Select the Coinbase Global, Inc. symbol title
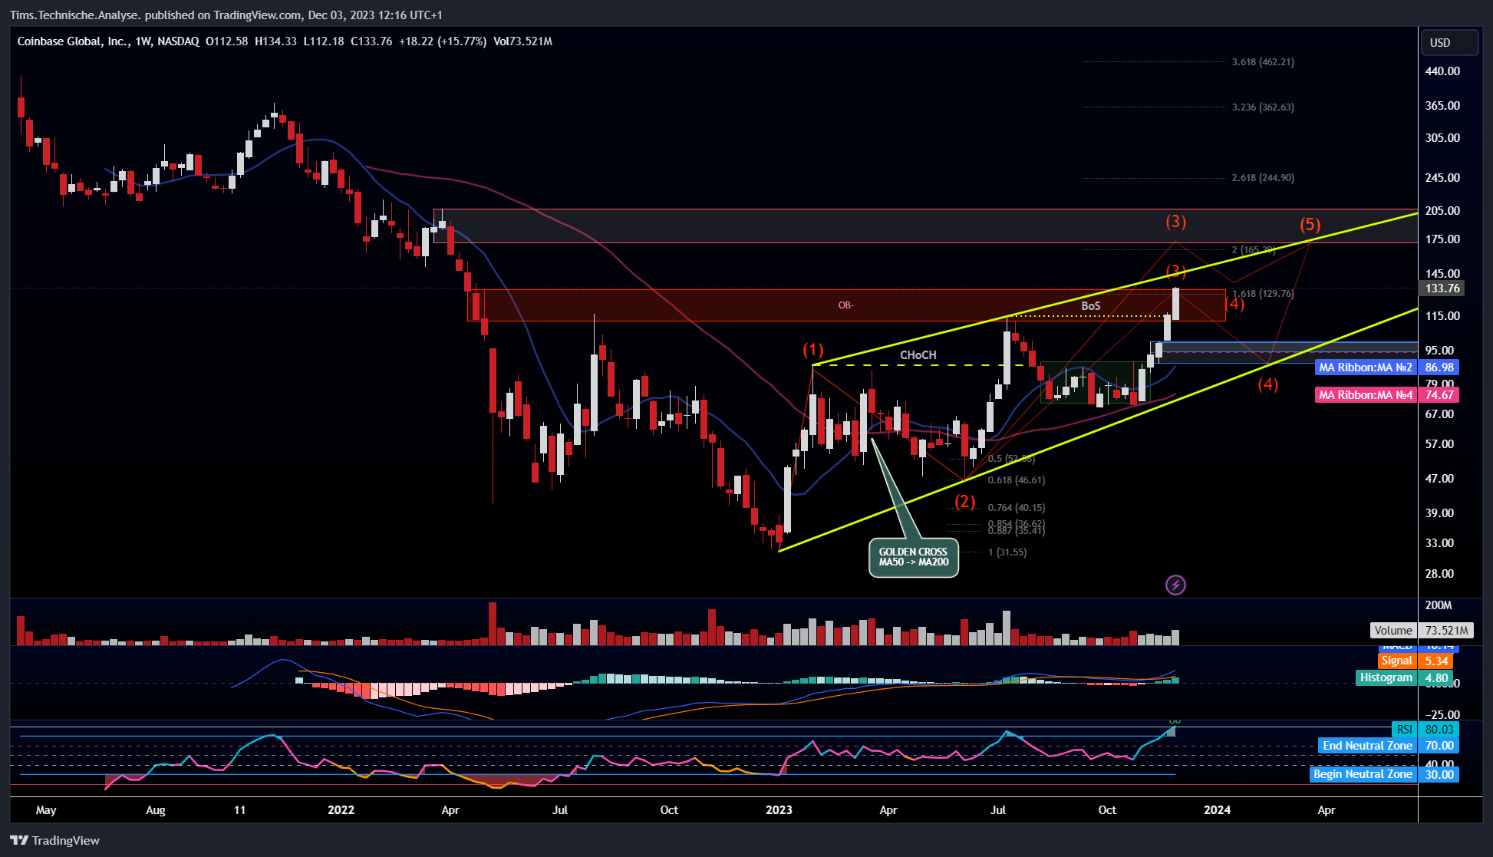This screenshot has width=1493, height=857. (73, 41)
